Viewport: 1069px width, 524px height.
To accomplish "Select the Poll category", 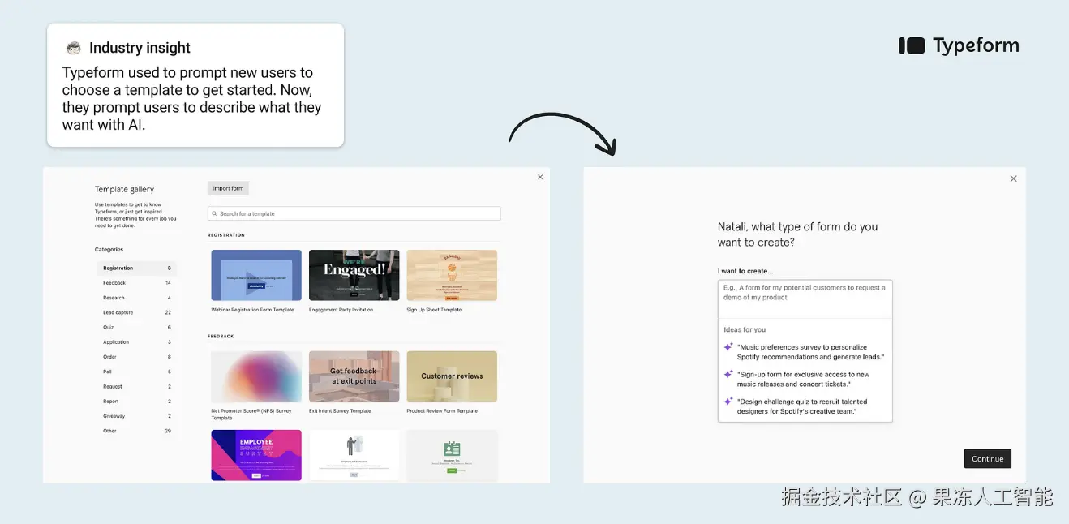I will pyautogui.click(x=136, y=372).
